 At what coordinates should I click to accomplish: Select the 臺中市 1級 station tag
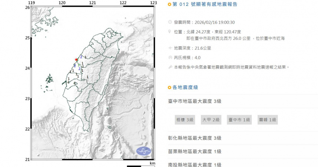tap(239, 119)
